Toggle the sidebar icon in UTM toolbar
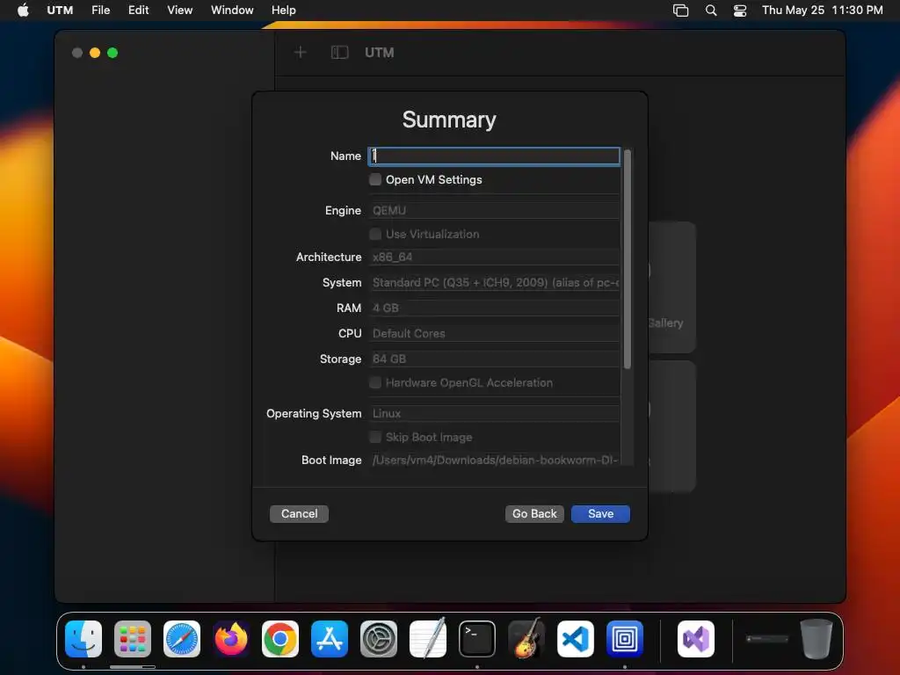 click(x=340, y=53)
